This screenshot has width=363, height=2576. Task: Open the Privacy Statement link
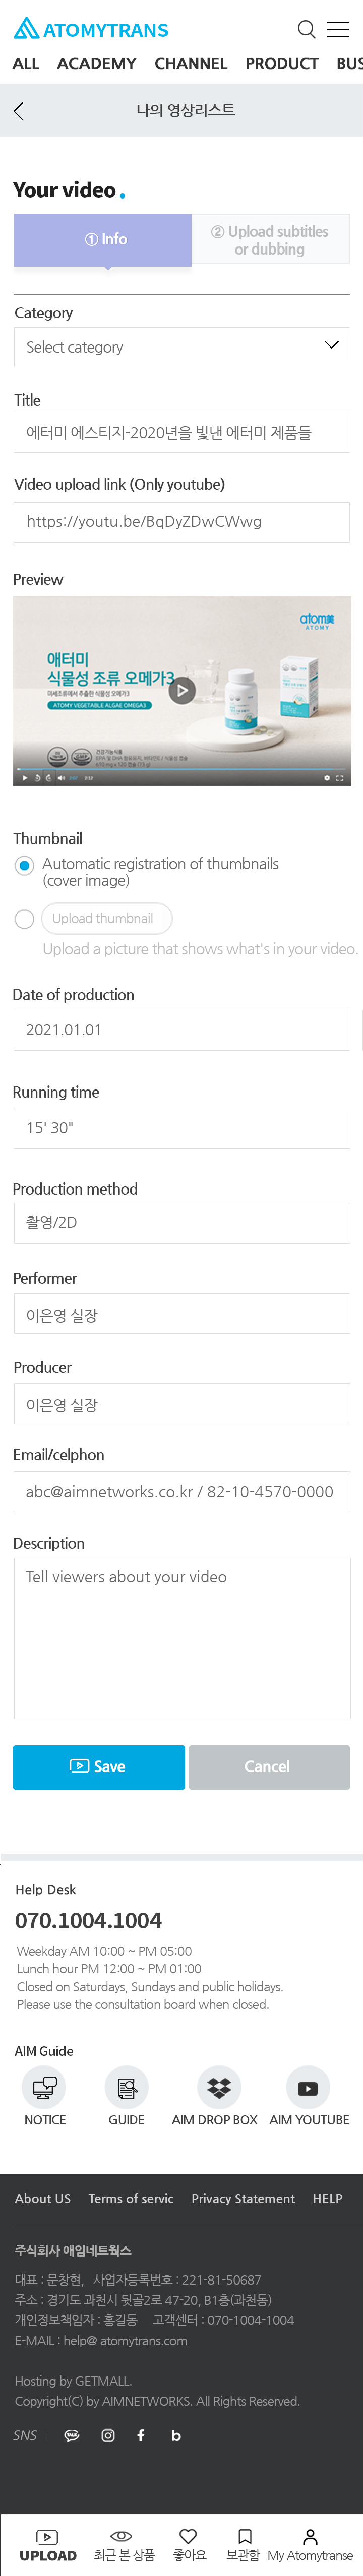[243, 2198]
